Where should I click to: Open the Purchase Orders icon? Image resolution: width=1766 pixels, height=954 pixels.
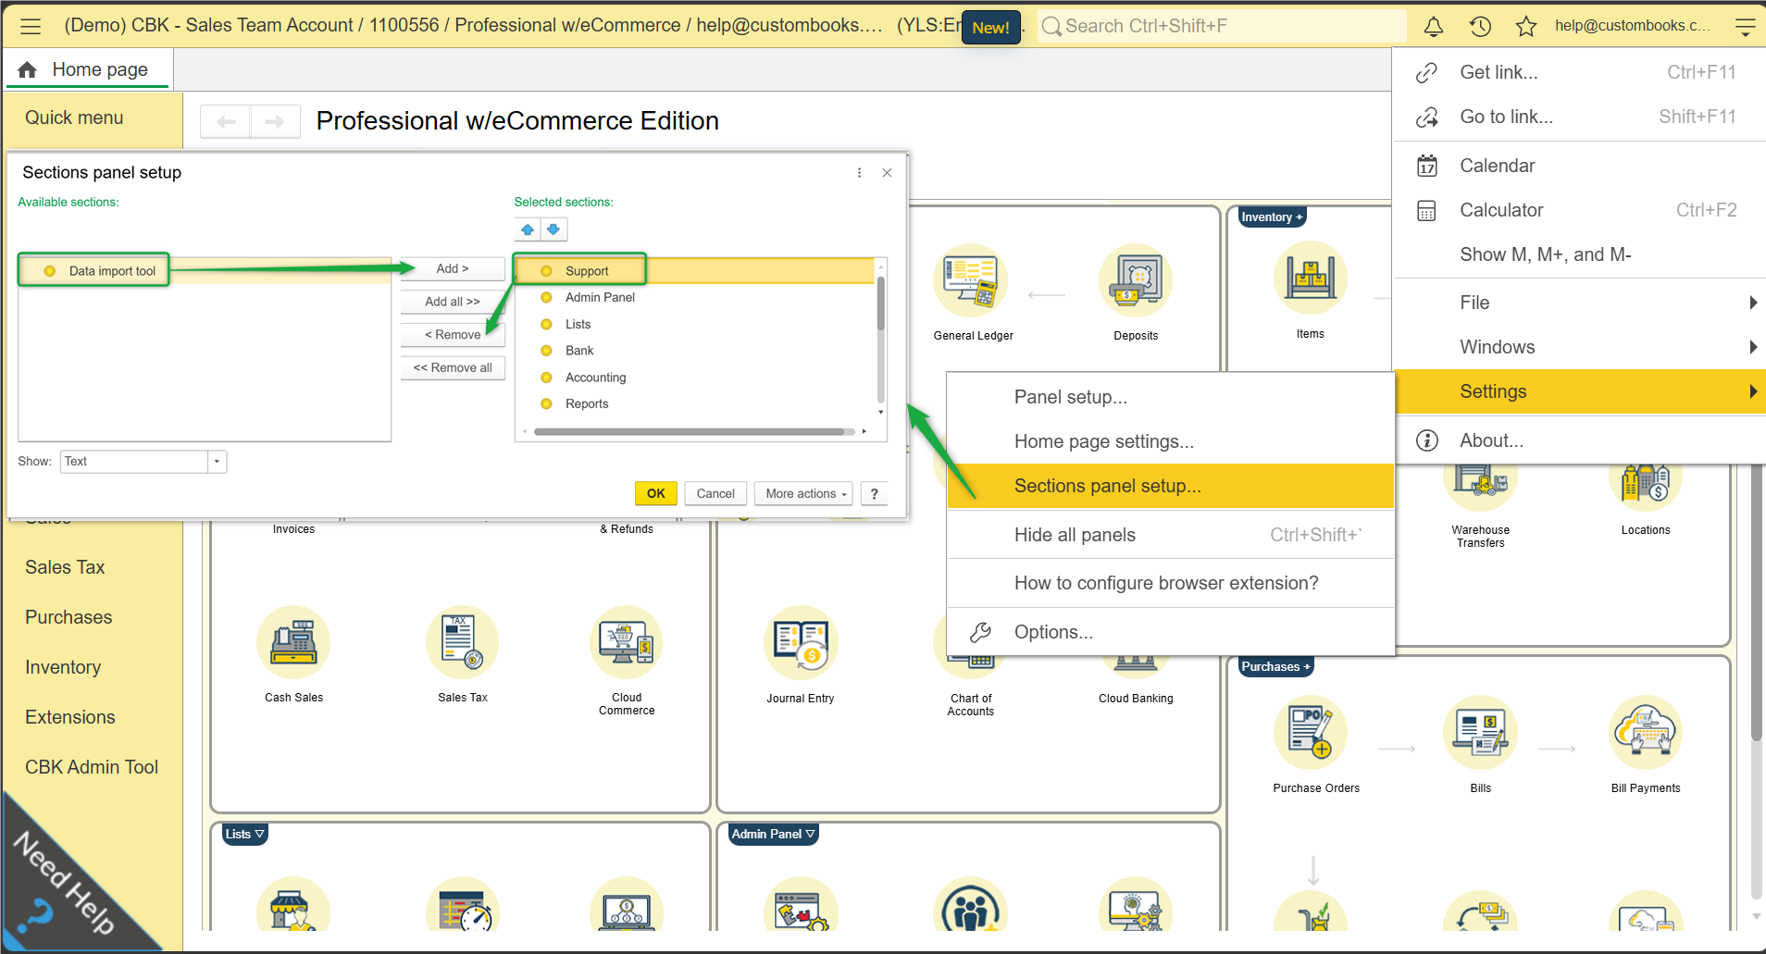coord(1311,733)
